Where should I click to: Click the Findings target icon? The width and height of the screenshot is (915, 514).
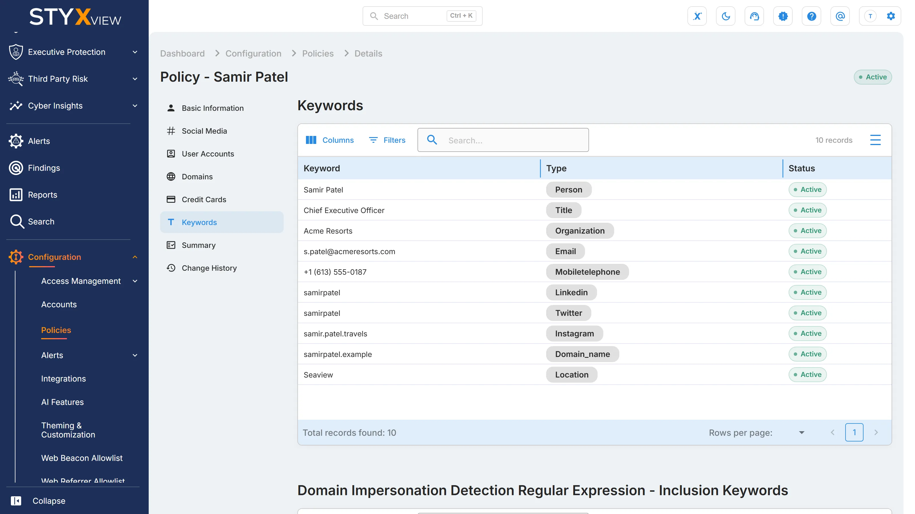tap(16, 168)
